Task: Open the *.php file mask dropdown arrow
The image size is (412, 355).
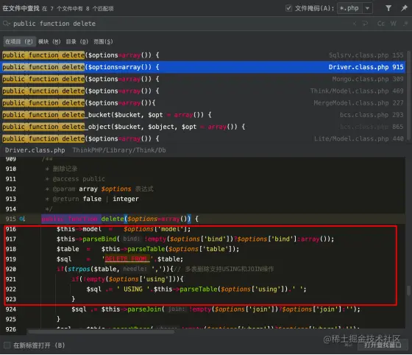Action: (x=368, y=8)
